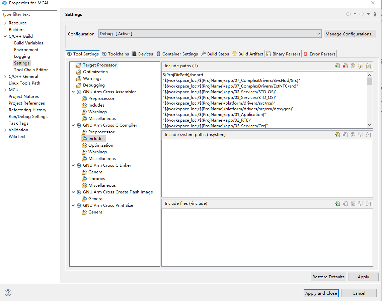Screen dimensions: 382x301
Task: Move include path down
Action: coord(368,66)
